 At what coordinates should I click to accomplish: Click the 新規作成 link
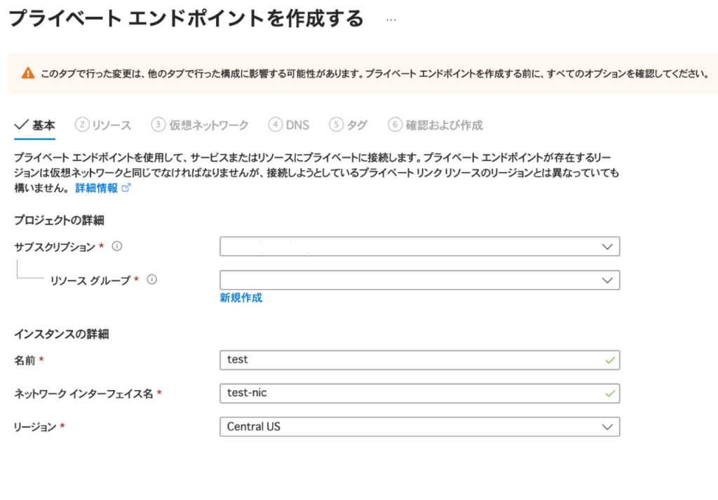(241, 298)
